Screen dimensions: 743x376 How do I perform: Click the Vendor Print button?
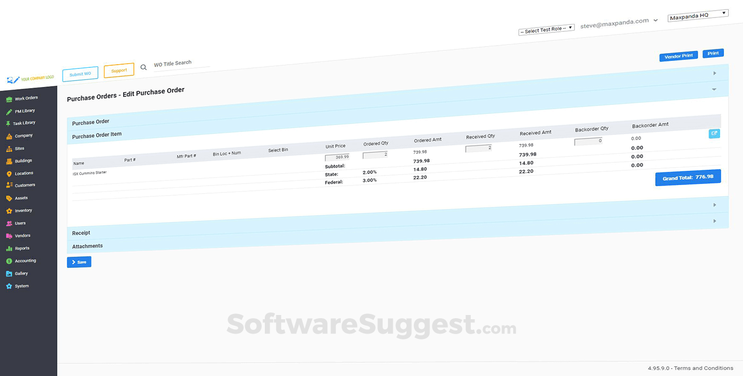[x=678, y=55]
